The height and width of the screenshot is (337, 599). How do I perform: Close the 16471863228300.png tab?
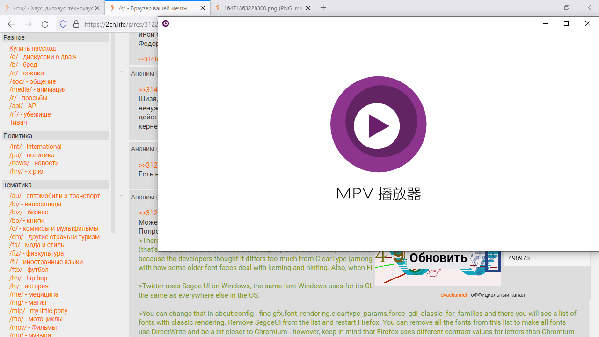[308, 8]
